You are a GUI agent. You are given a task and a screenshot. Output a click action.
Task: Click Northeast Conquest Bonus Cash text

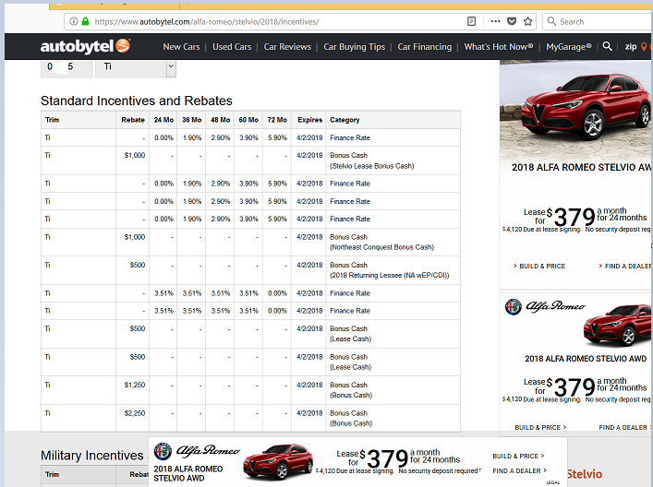pos(381,247)
